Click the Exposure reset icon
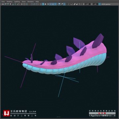This screenshot has width=119, height=119. 84,4
